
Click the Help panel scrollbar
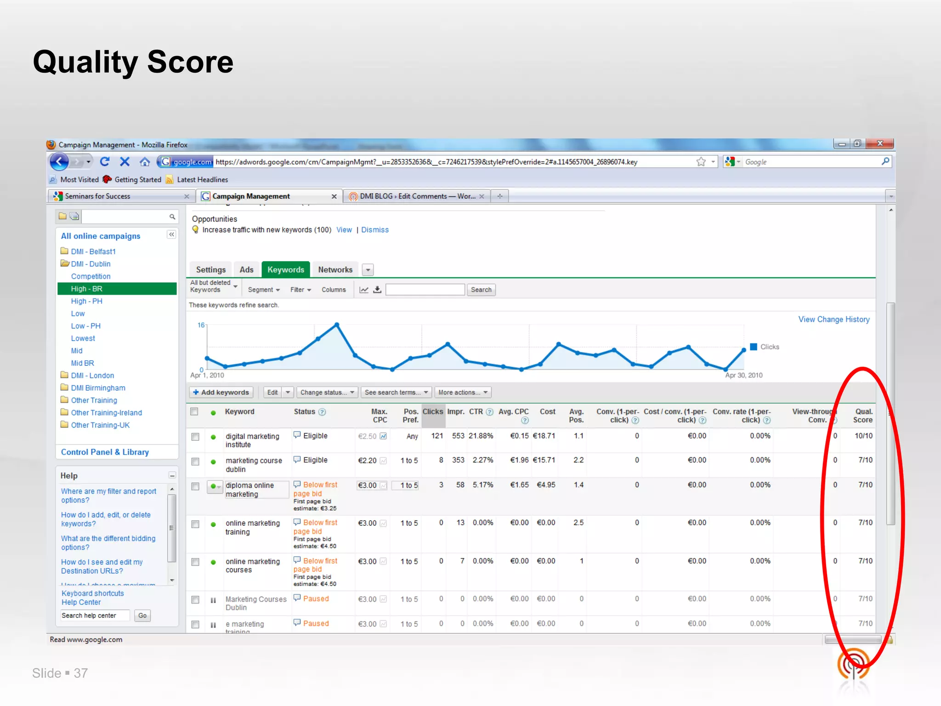click(172, 529)
